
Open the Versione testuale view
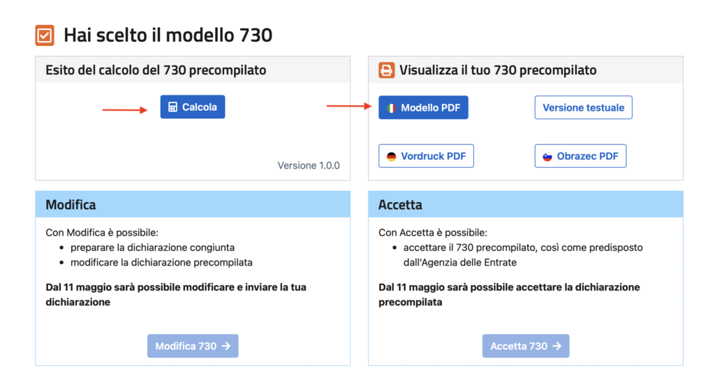[583, 107]
